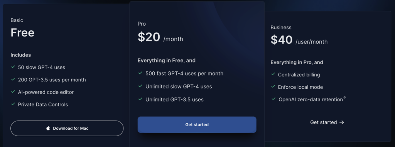Screen dimensions: 395x147
Task: Click the blue Pro Get started button
Action: (197, 124)
